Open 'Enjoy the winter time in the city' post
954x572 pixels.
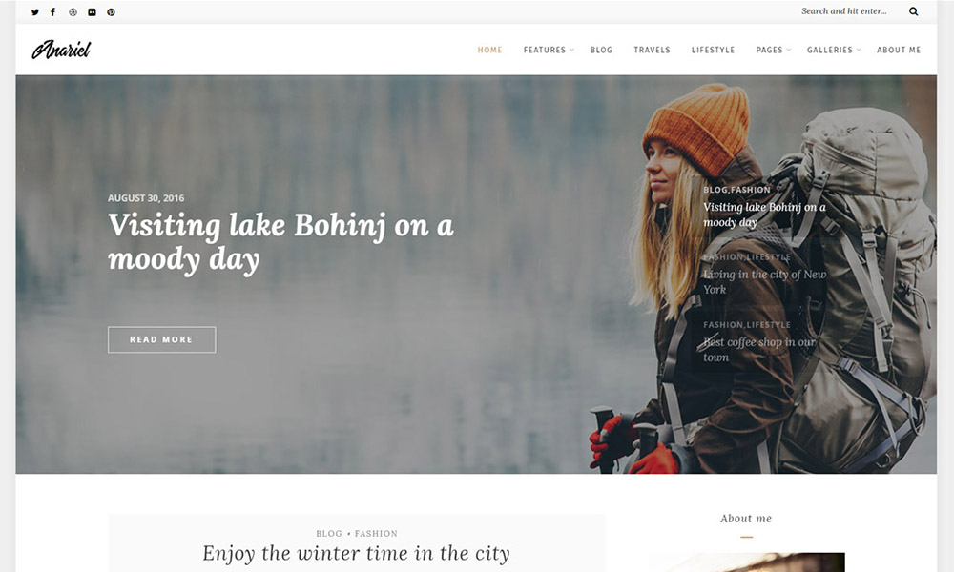(357, 553)
